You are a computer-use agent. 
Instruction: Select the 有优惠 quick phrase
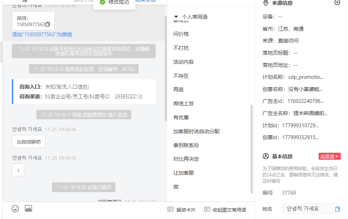[x=181, y=118]
